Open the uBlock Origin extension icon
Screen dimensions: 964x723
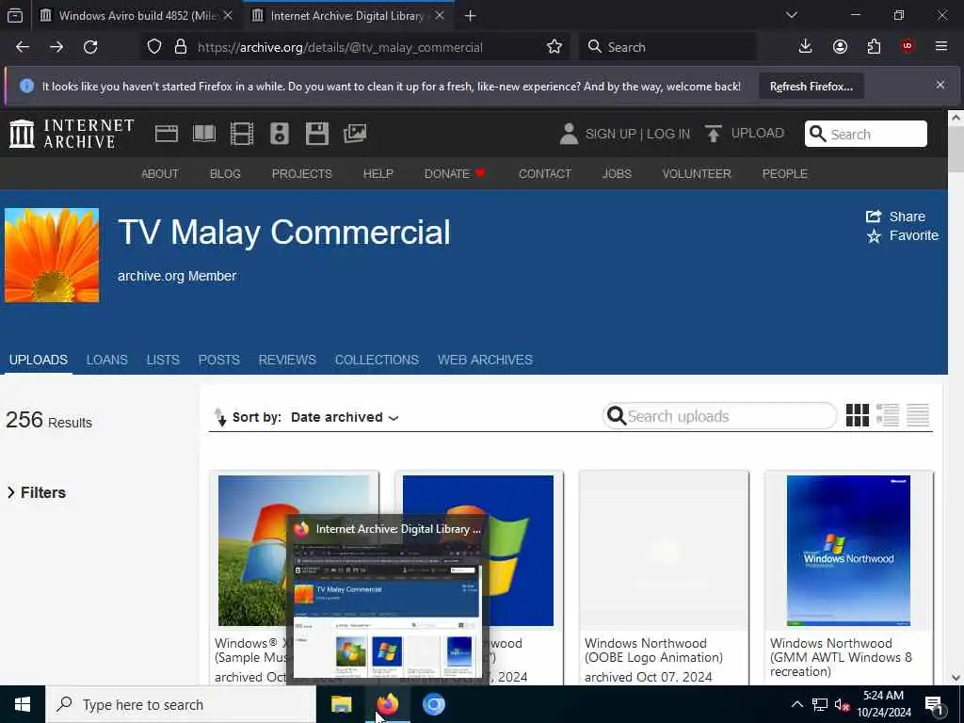point(908,47)
